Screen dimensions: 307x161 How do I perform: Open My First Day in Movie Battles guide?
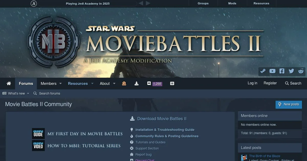[x=85, y=134]
